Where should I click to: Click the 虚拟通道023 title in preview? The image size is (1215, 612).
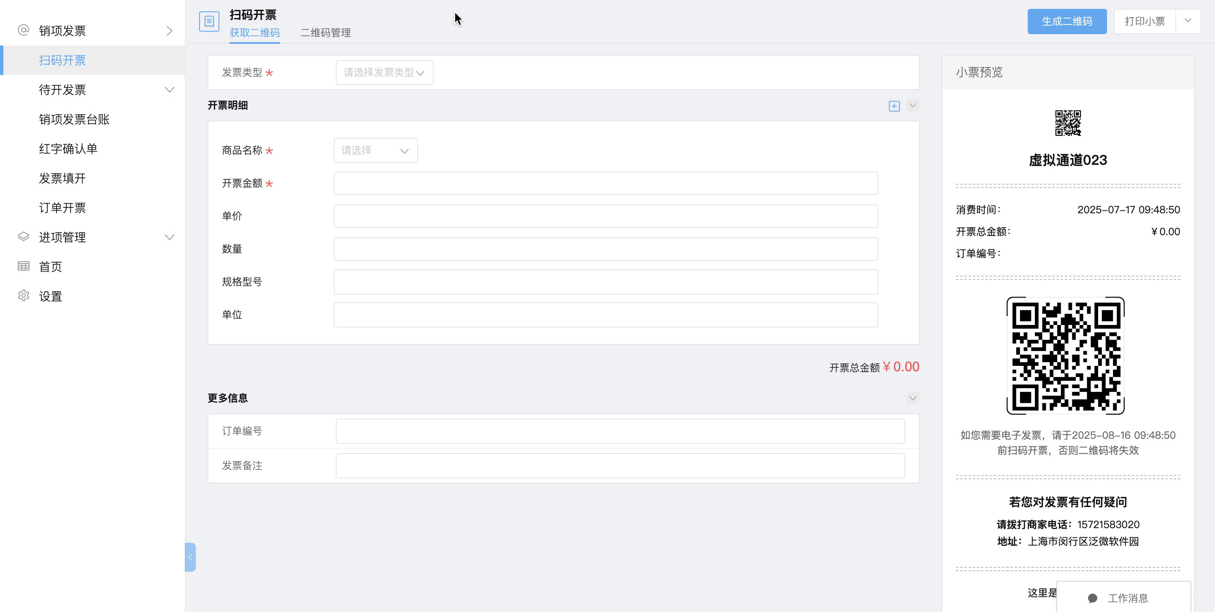pyautogui.click(x=1068, y=160)
